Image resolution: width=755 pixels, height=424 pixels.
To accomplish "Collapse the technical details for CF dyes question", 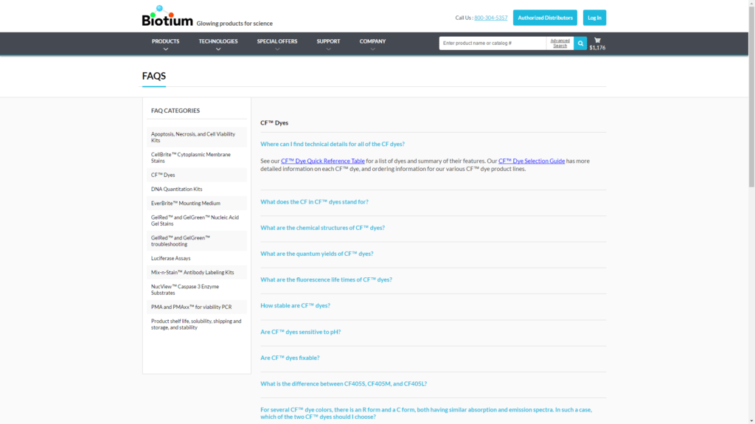I will (333, 144).
